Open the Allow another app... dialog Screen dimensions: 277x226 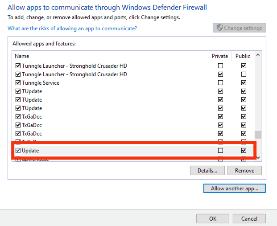(235, 189)
